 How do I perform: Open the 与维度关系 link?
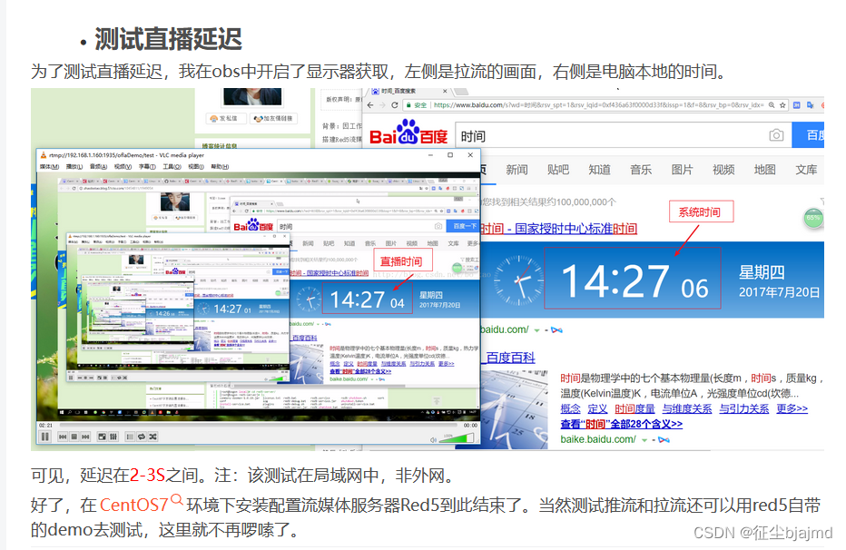pyautogui.click(x=687, y=408)
